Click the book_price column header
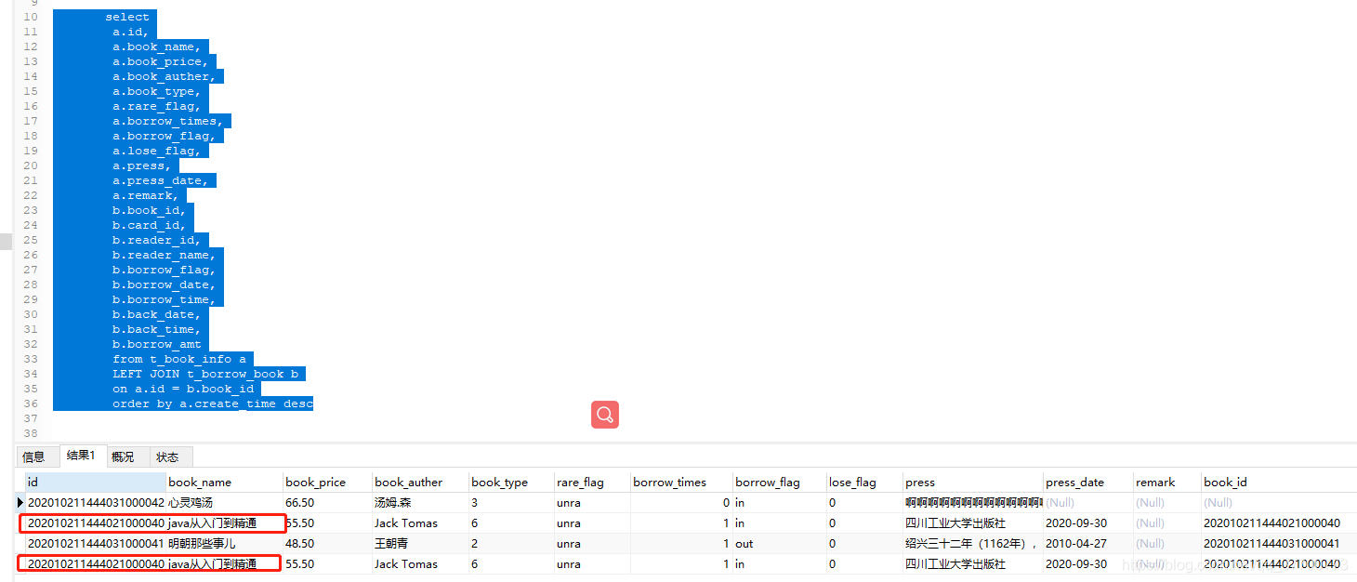This screenshot has width=1357, height=582. coord(328,483)
